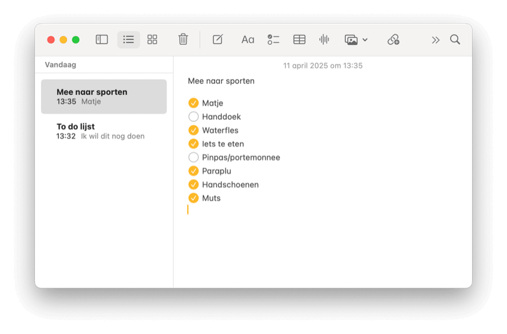Screen dimensions: 507x334
Task: Click the Vandaag section header
Action: pyautogui.click(x=60, y=65)
